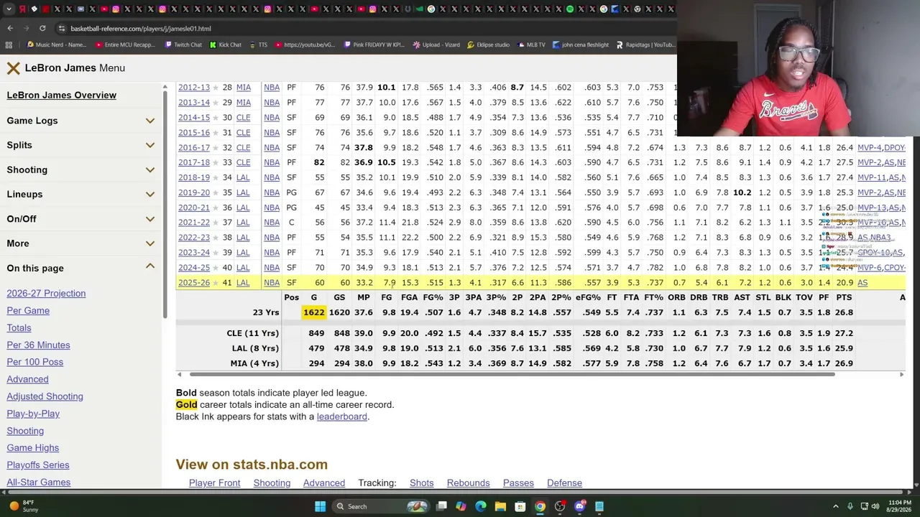The image size is (920, 517).
Task: Open the Twitch Chat bookmark
Action: pos(183,45)
